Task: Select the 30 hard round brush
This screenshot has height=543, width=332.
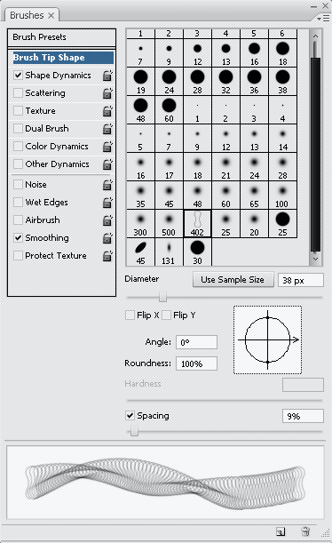Action: click(x=197, y=252)
